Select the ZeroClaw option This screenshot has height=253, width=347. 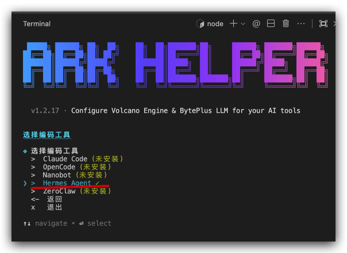tap(71, 191)
